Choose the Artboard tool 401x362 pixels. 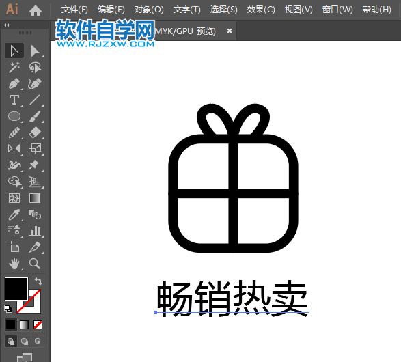(x=14, y=247)
